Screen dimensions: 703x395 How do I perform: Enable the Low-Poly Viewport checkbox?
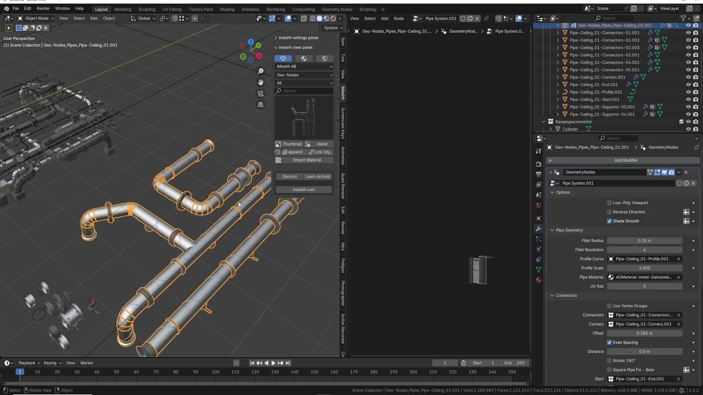click(609, 203)
